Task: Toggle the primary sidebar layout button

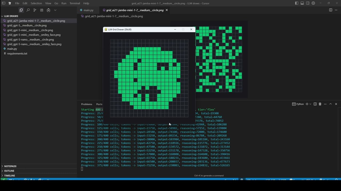Action: 297,3
